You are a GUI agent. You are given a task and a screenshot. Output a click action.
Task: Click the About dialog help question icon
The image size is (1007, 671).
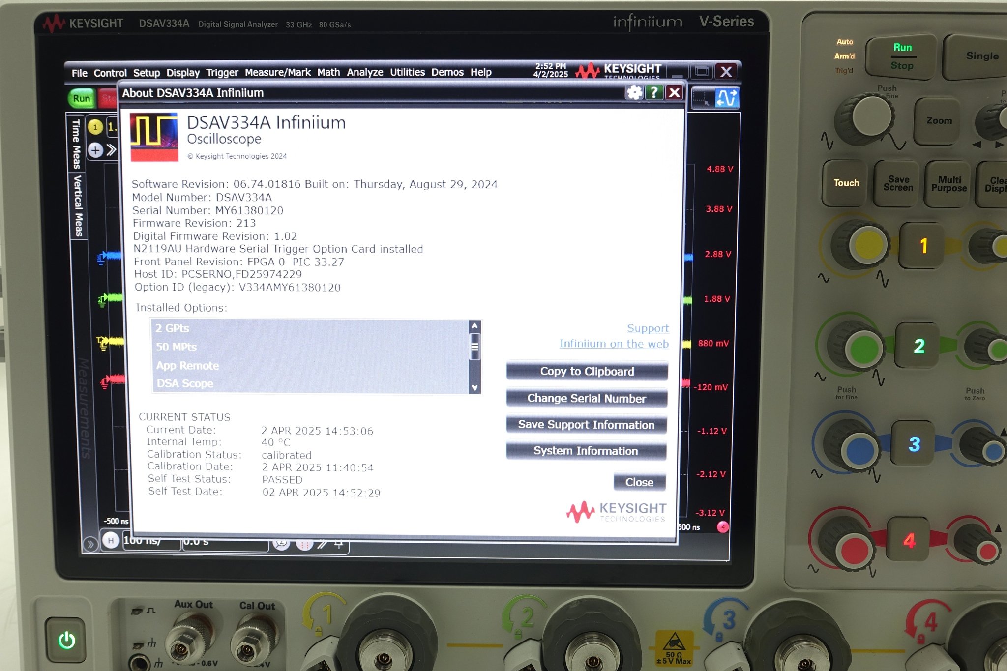click(653, 92)
